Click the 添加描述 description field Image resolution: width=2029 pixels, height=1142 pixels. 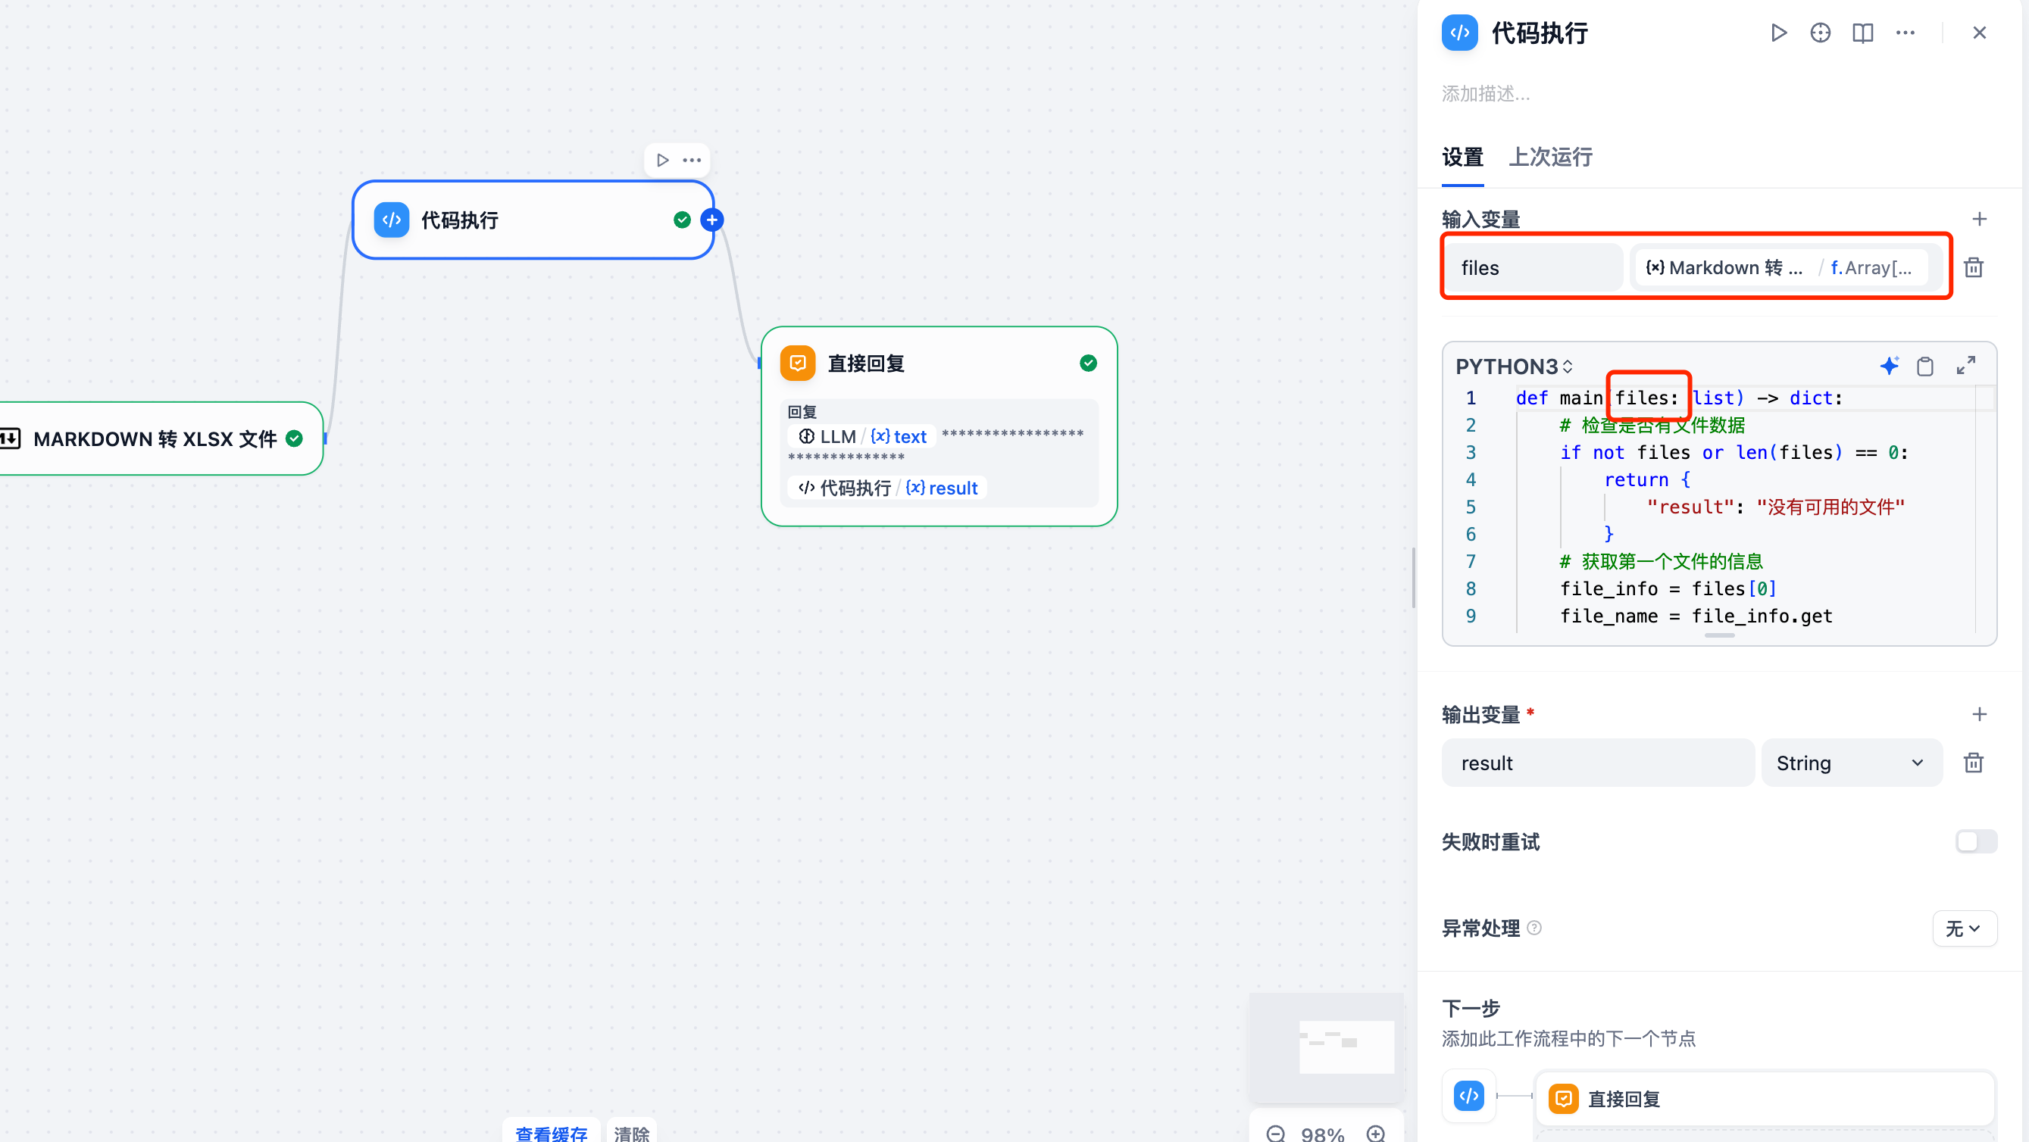1486,94
